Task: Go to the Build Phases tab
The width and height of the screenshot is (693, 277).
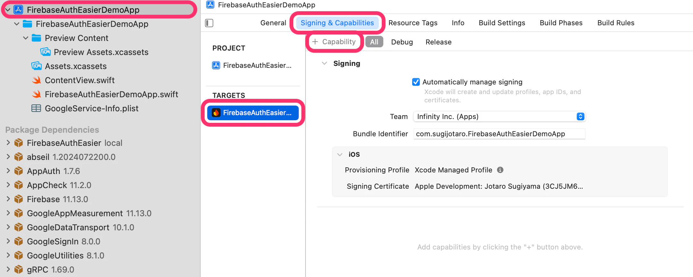Action: click(x=561, y=23)
